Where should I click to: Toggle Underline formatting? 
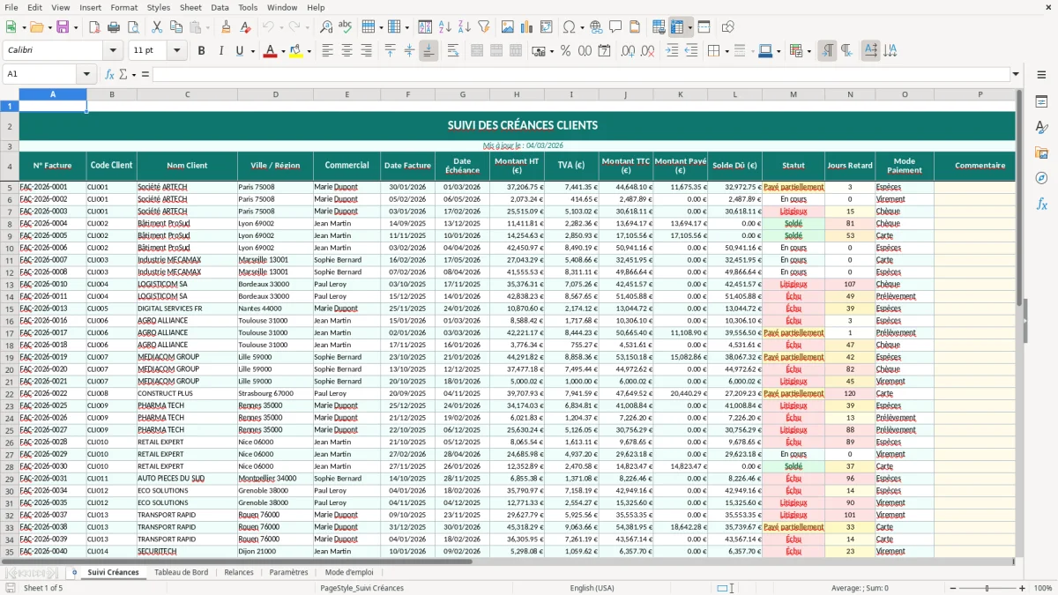(239, 51)
